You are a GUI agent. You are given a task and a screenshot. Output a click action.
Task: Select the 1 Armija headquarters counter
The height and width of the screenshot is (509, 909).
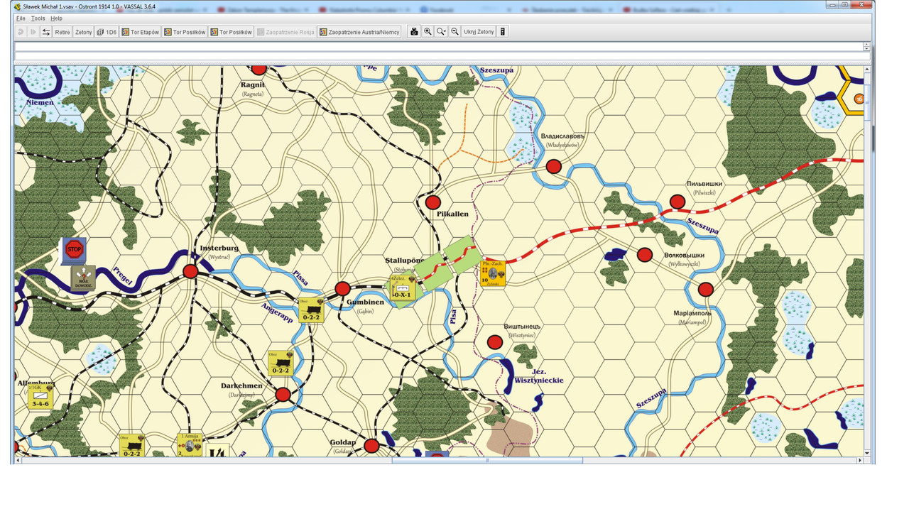tap(189, 445)
